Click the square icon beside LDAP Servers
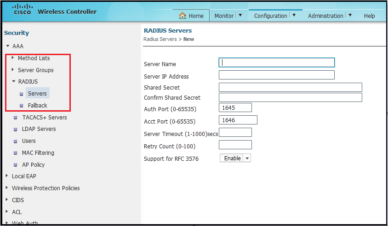 pos(16,130)
